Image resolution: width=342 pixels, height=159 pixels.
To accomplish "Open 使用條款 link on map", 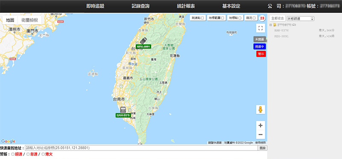I will click(260, 143).
